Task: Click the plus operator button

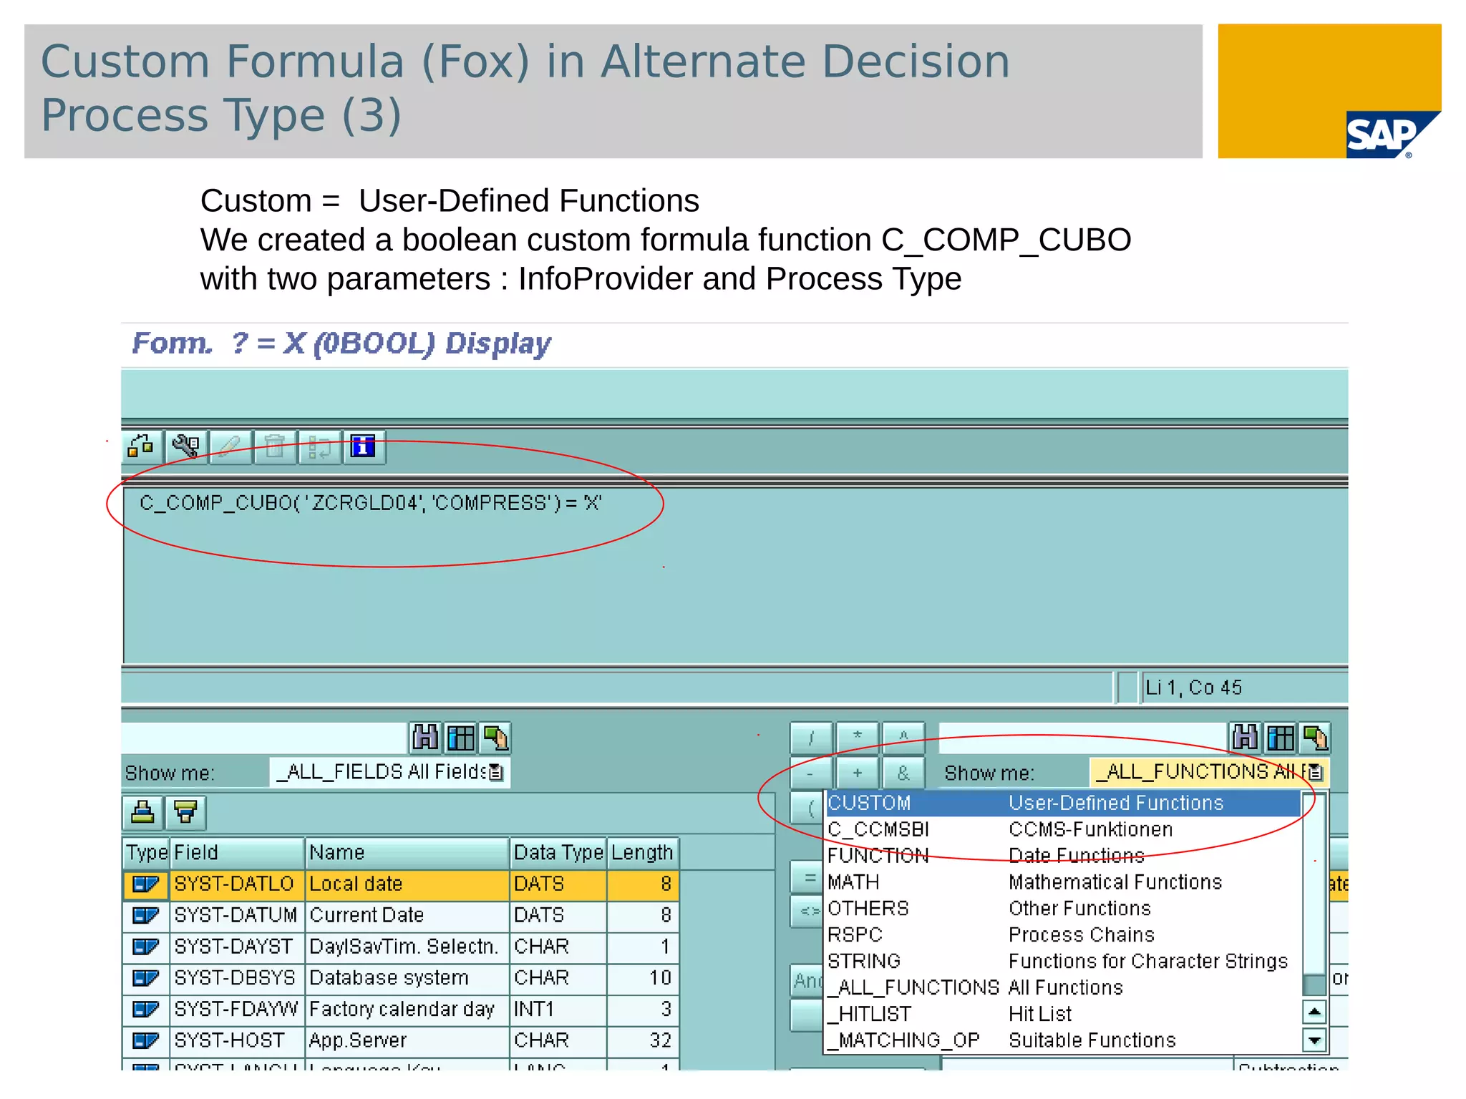Action: pos(858,773)
